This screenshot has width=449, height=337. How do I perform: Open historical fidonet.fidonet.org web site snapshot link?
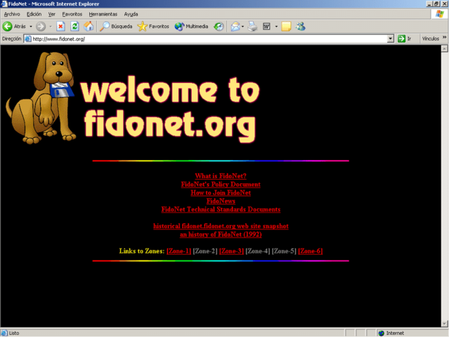[221, 226]
